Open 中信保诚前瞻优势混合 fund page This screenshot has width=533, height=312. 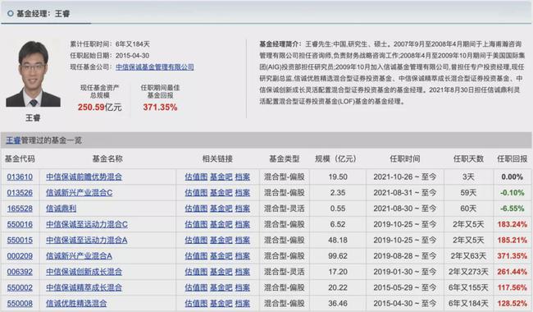[84, 177]
